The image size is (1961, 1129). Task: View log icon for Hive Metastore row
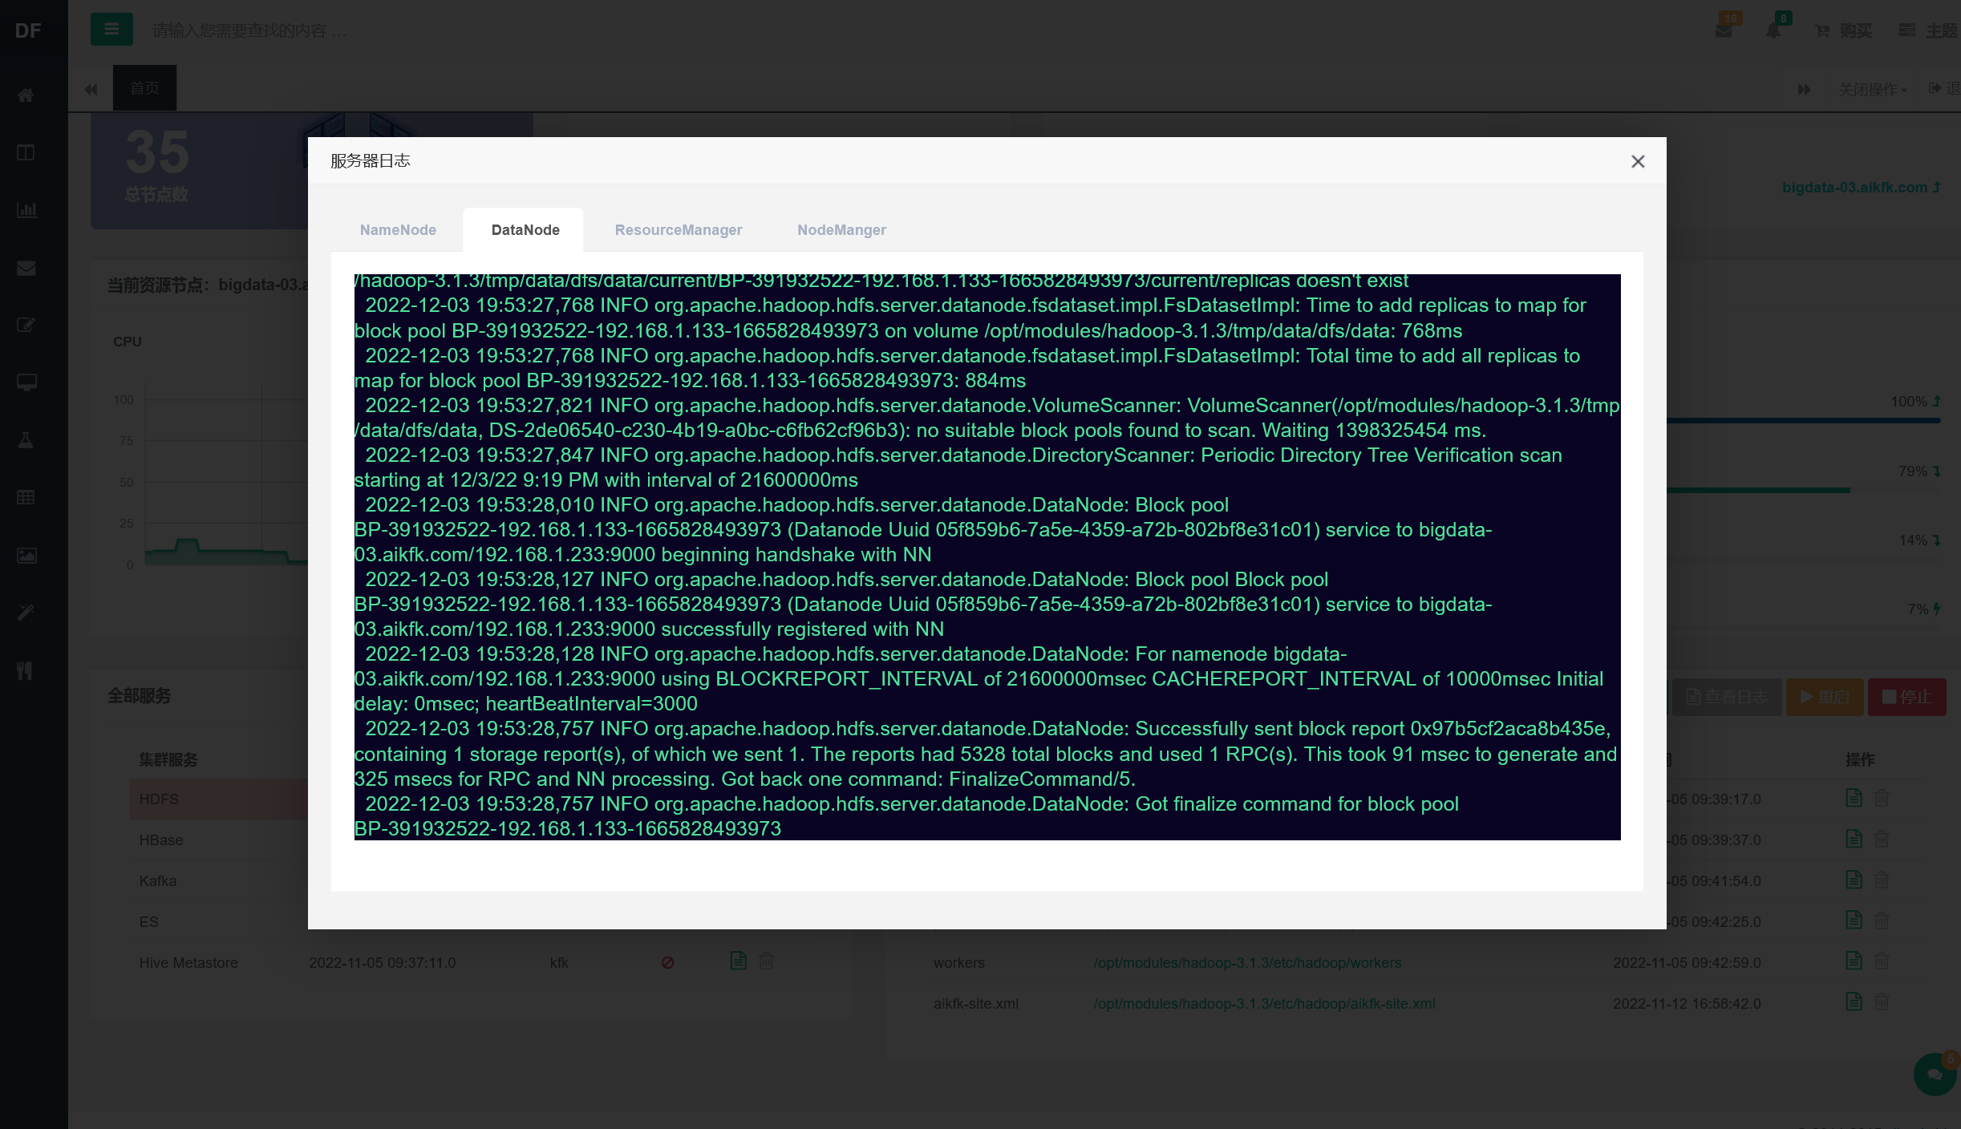[x=739, y=961]
